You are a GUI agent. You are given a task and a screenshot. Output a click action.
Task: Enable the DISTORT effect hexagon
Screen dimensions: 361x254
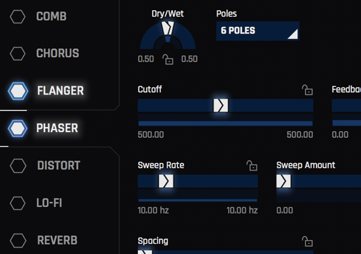(x=18, y=166)
